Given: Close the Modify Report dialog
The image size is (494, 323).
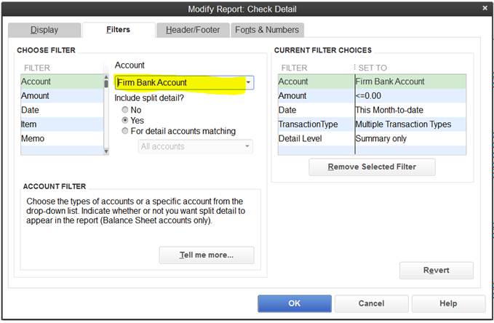Looking at the screenshot, I should [485, 8].
